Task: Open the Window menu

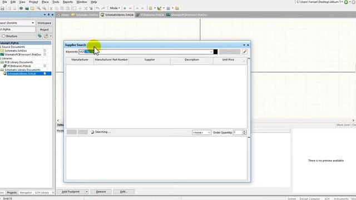Action: pos(82,2)
